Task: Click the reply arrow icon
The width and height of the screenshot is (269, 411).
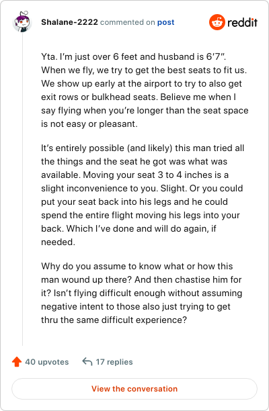Action: point(87,362)
